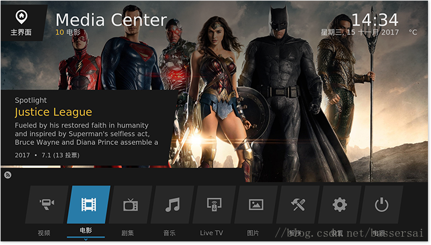Select the Movies film-strip icon tile
The image size is (431, 245).
coord(89,205)
